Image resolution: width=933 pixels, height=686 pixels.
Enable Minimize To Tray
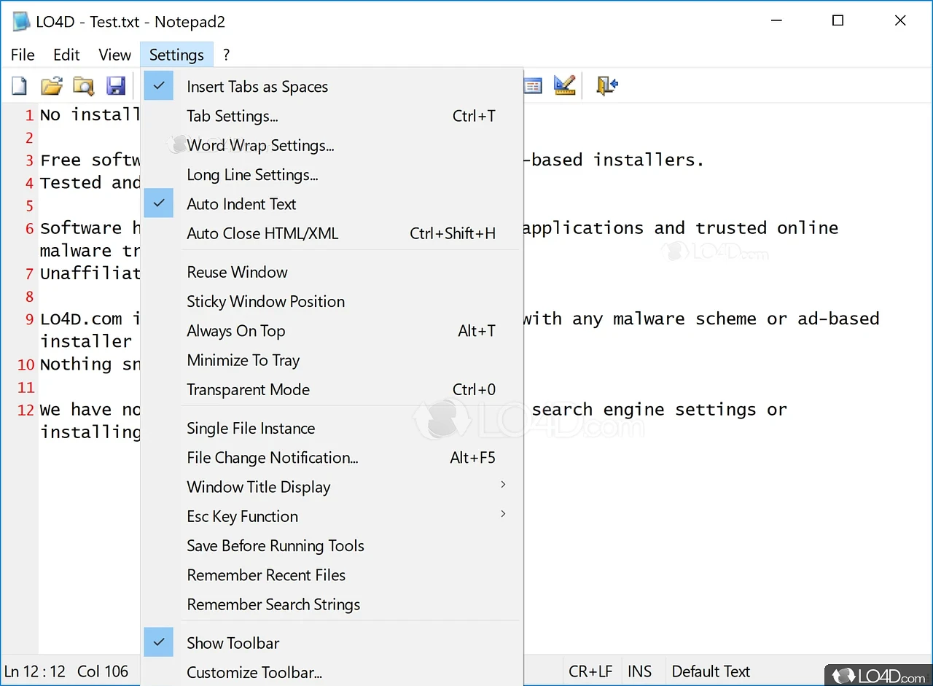(x=332, y=360)
